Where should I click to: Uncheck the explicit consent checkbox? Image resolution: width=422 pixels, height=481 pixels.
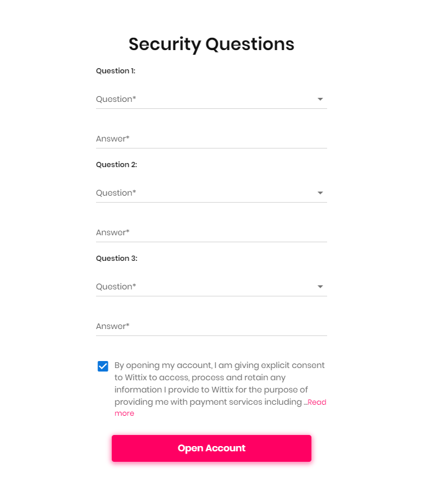tap(103, 366)
